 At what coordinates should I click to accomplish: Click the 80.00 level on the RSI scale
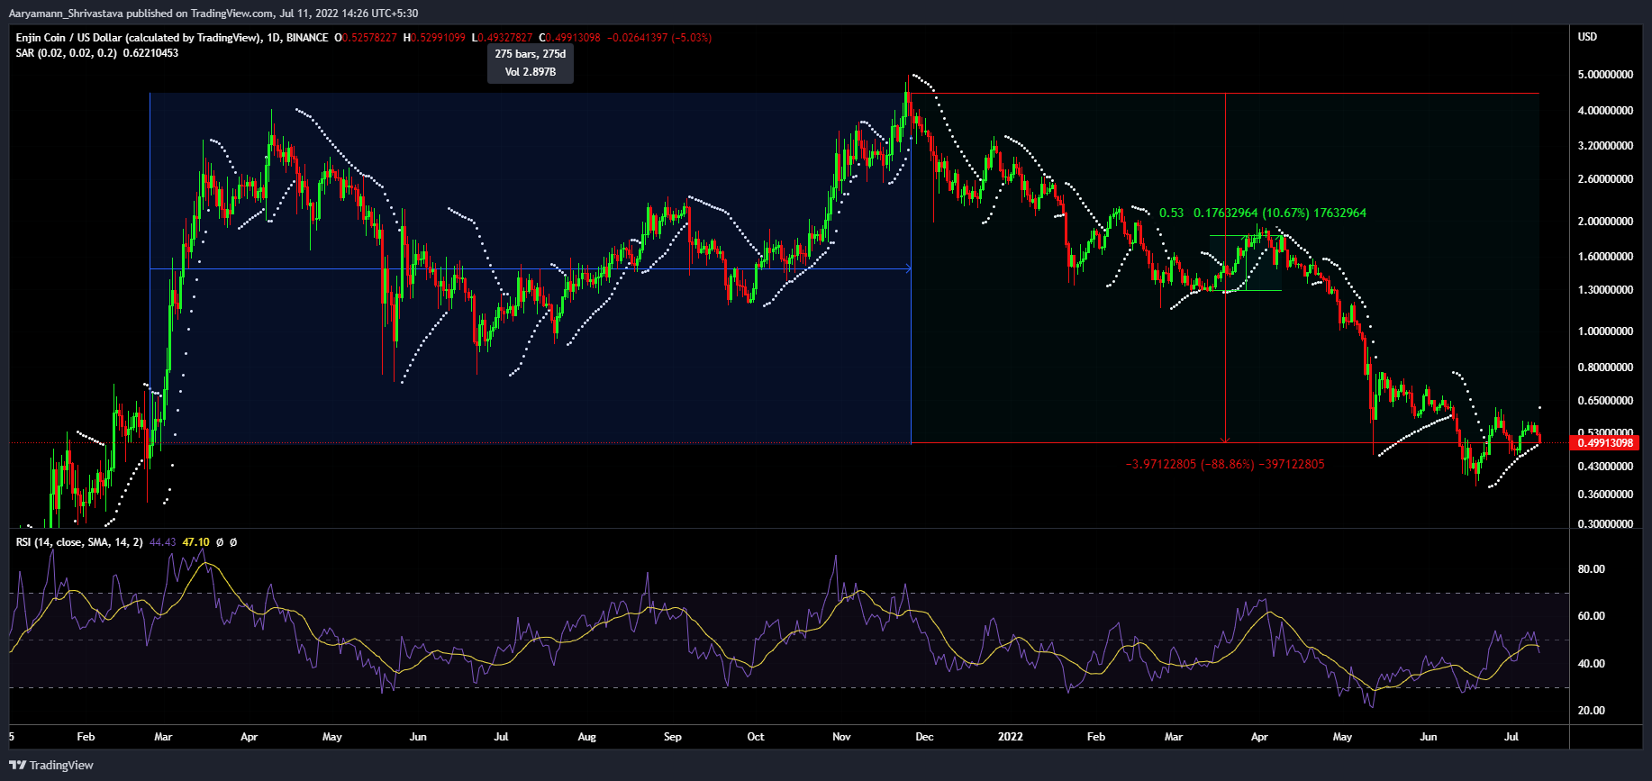tap(1592, 569)
